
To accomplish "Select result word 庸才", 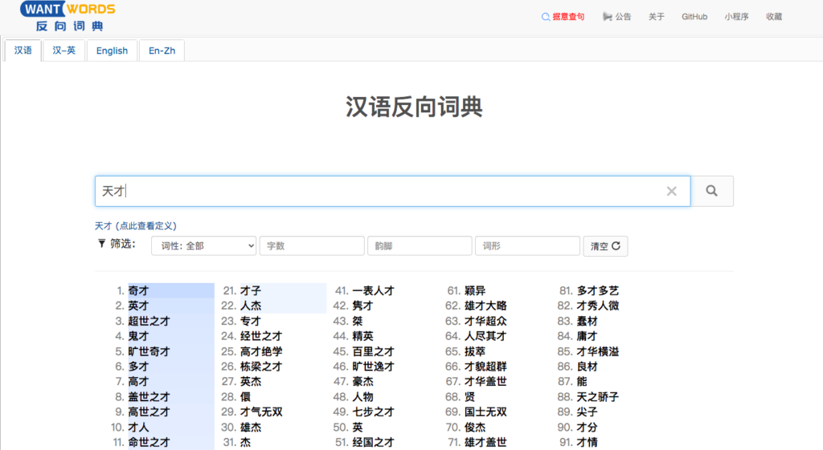I will [x=588, y=336].
